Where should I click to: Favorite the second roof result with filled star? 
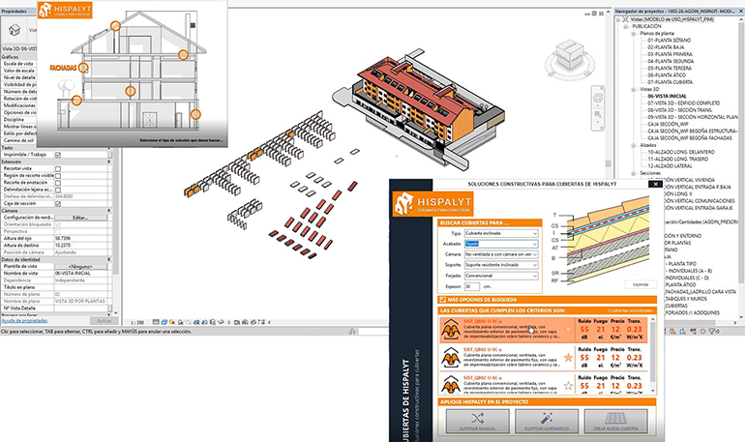point(568,358)
